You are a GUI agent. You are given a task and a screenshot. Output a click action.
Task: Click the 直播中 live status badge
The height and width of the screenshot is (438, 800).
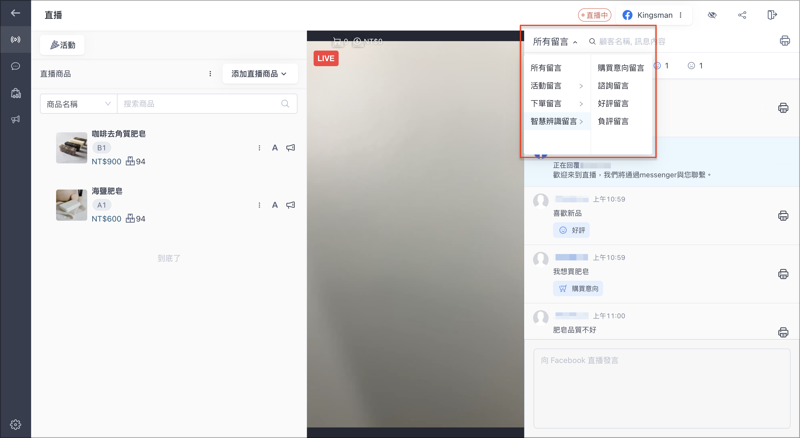pos(594,15)
